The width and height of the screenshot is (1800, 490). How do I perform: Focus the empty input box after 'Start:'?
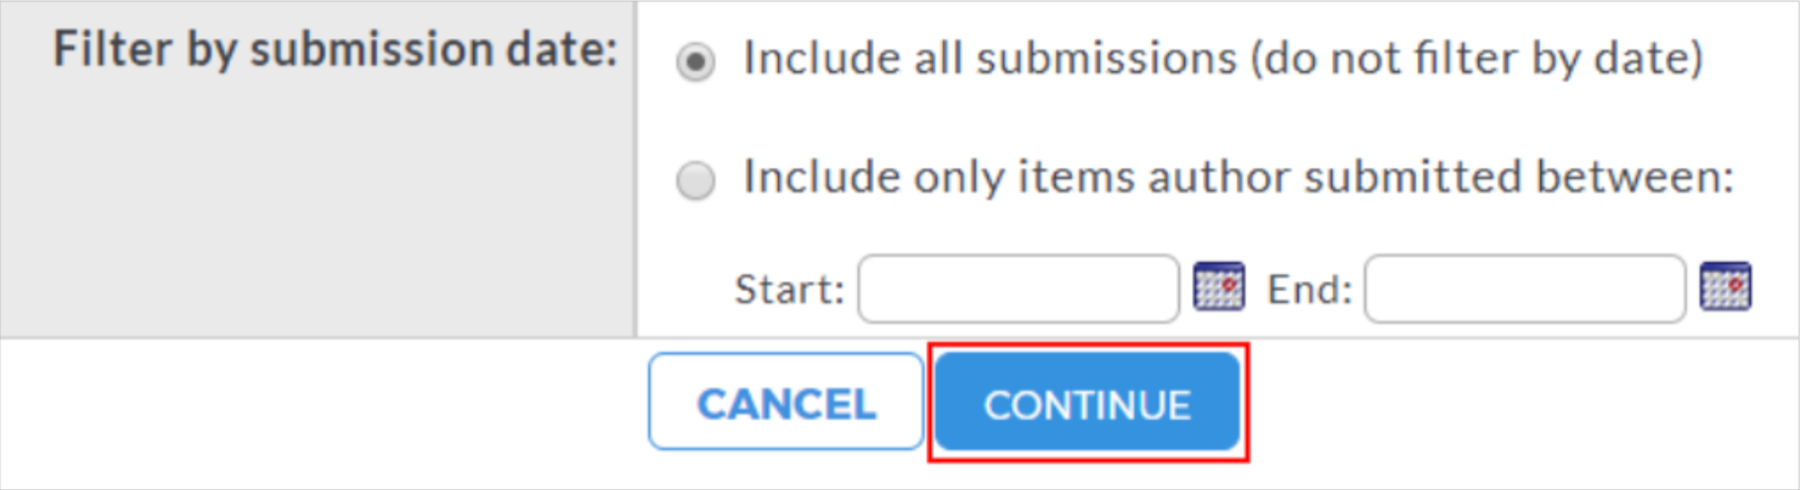(x=1018, y=289)
